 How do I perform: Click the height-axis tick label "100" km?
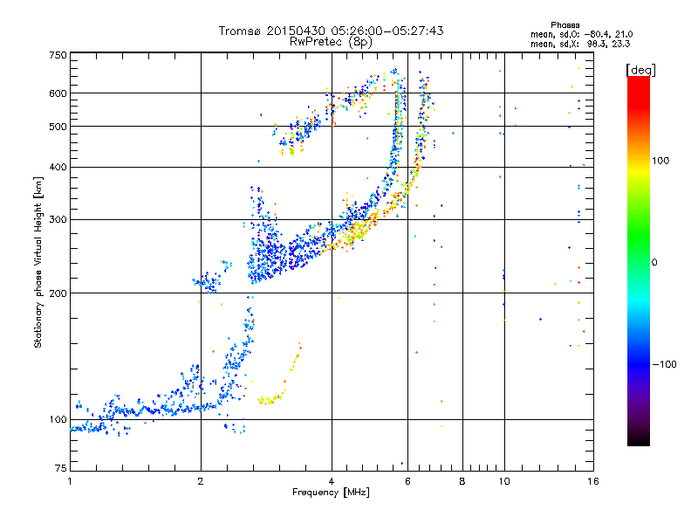click(58, 420)
